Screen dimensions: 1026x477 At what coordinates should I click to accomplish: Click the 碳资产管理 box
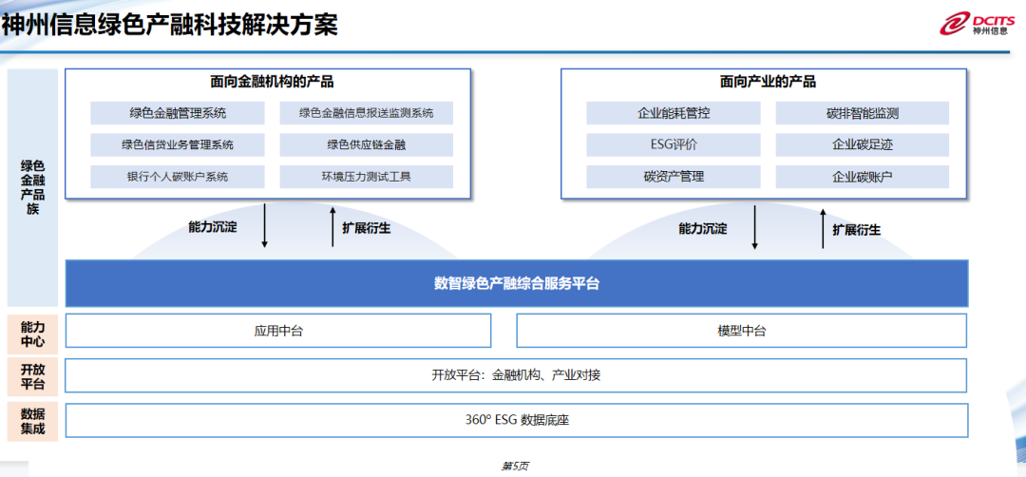(x=673, y=177)
